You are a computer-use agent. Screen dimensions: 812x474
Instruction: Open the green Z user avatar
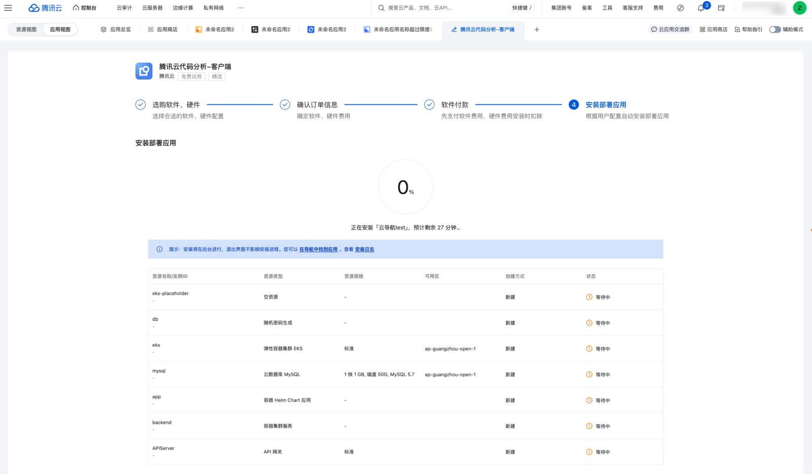800,8
